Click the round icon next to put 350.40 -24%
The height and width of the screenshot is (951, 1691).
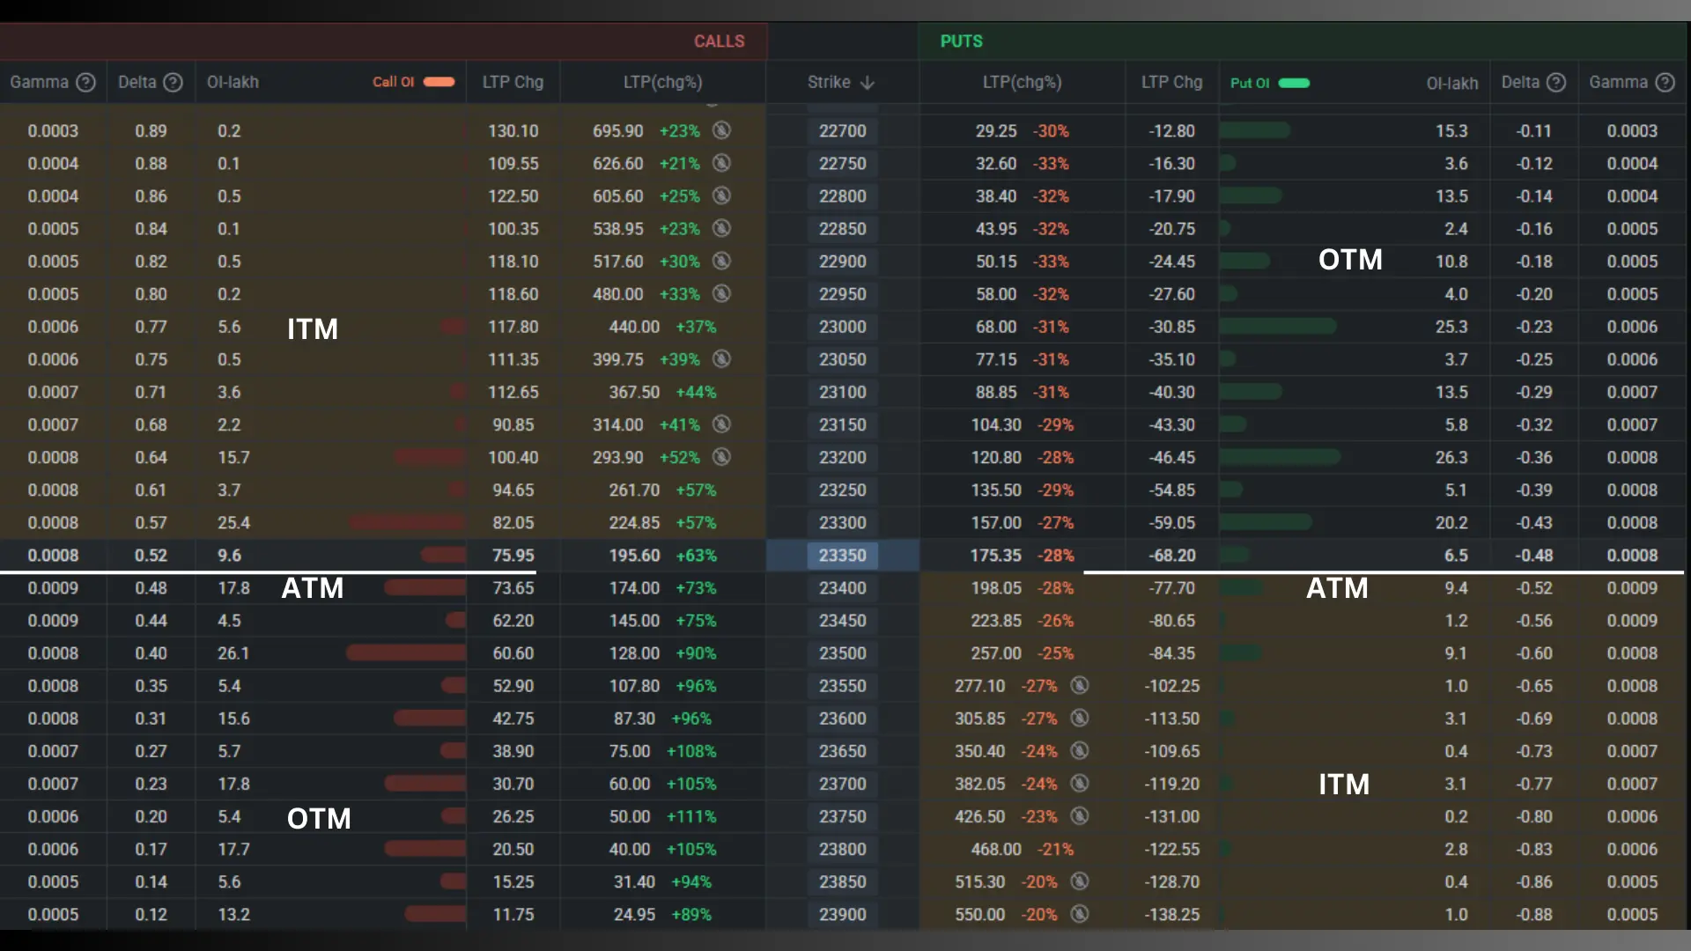(x=1080, y=750)
